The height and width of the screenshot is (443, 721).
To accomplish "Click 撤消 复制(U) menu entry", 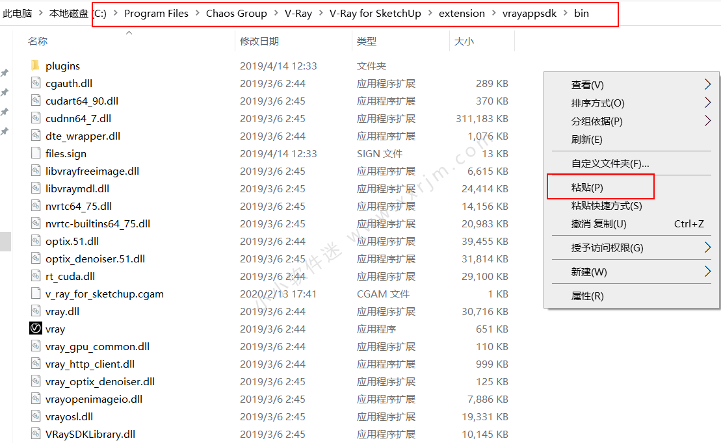I will point(598,223).
